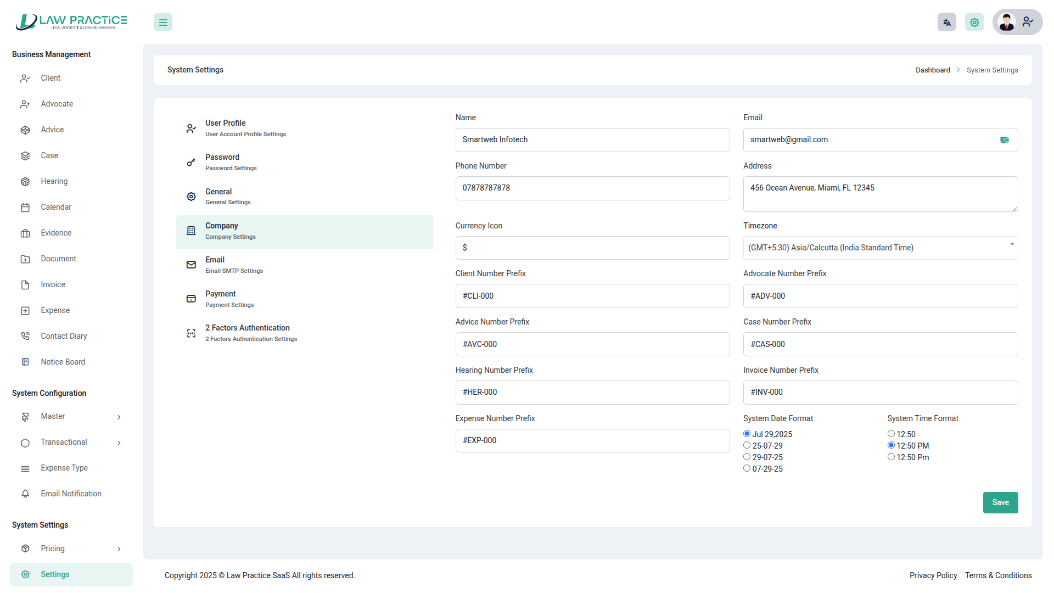Click the Evidence briefcase icon in sidebar
Viewport: 1054px width, 593px height.
(x=25, y=233)
